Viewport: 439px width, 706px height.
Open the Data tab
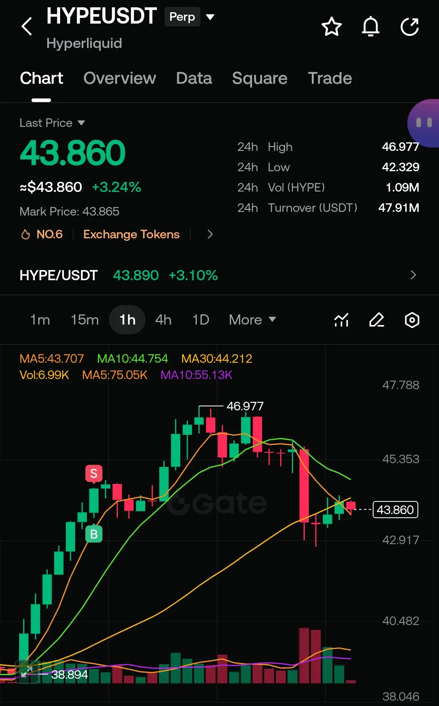(194, 78)
